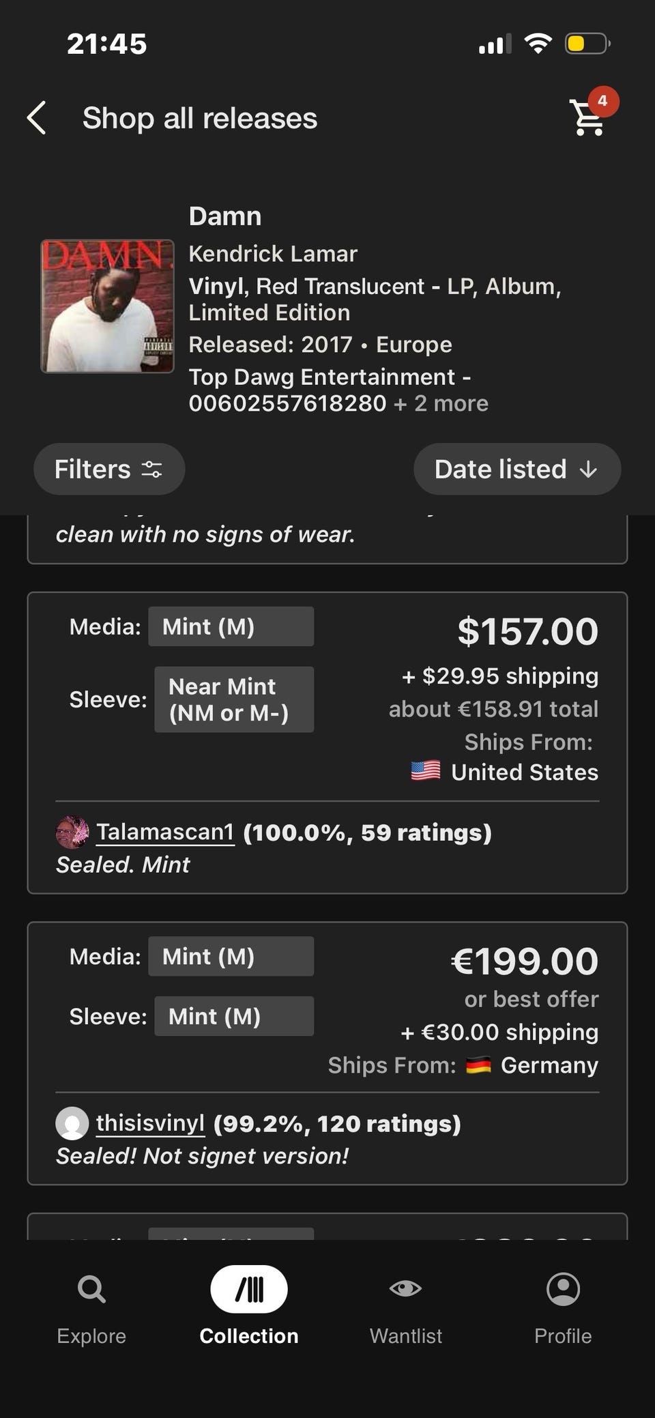655x1418 pixels.
Task: Switch to the Wantlist tab label
Action: coord(405,1335)
